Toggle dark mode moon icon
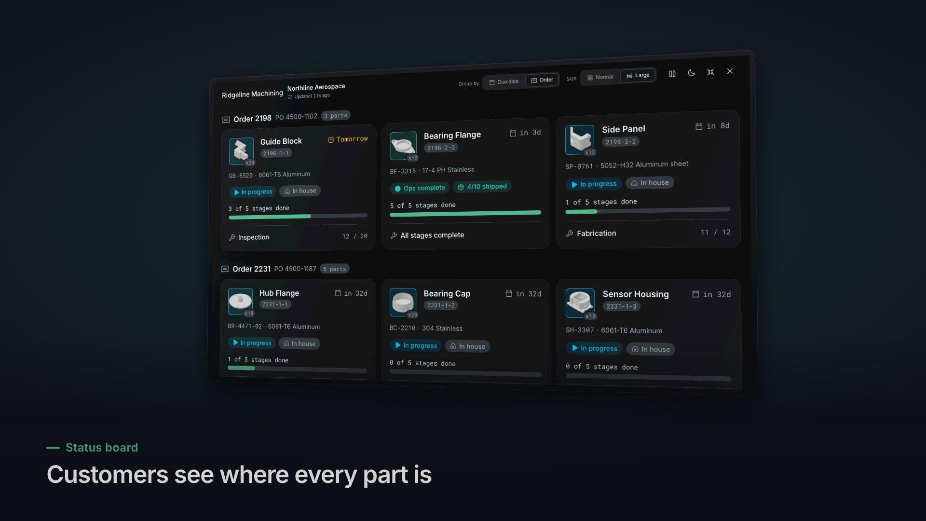The width and height of the screenshot is (926, 521). tap(691, 73)
